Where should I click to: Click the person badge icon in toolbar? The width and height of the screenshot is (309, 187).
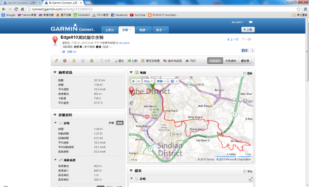pos(92,61)
